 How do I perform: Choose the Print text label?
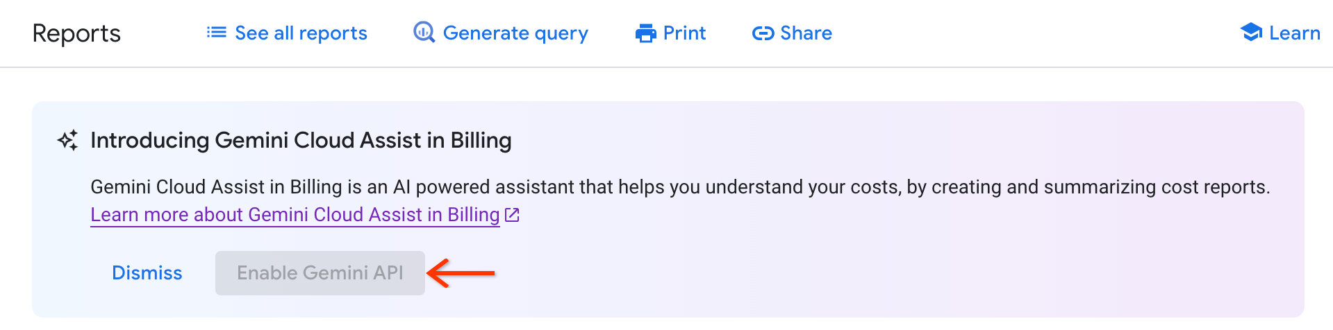684,33
